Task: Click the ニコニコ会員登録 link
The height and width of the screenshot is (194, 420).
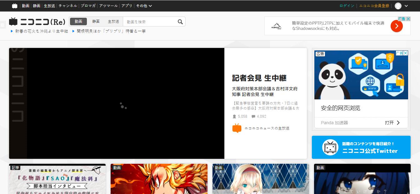Action: (374, 6)
